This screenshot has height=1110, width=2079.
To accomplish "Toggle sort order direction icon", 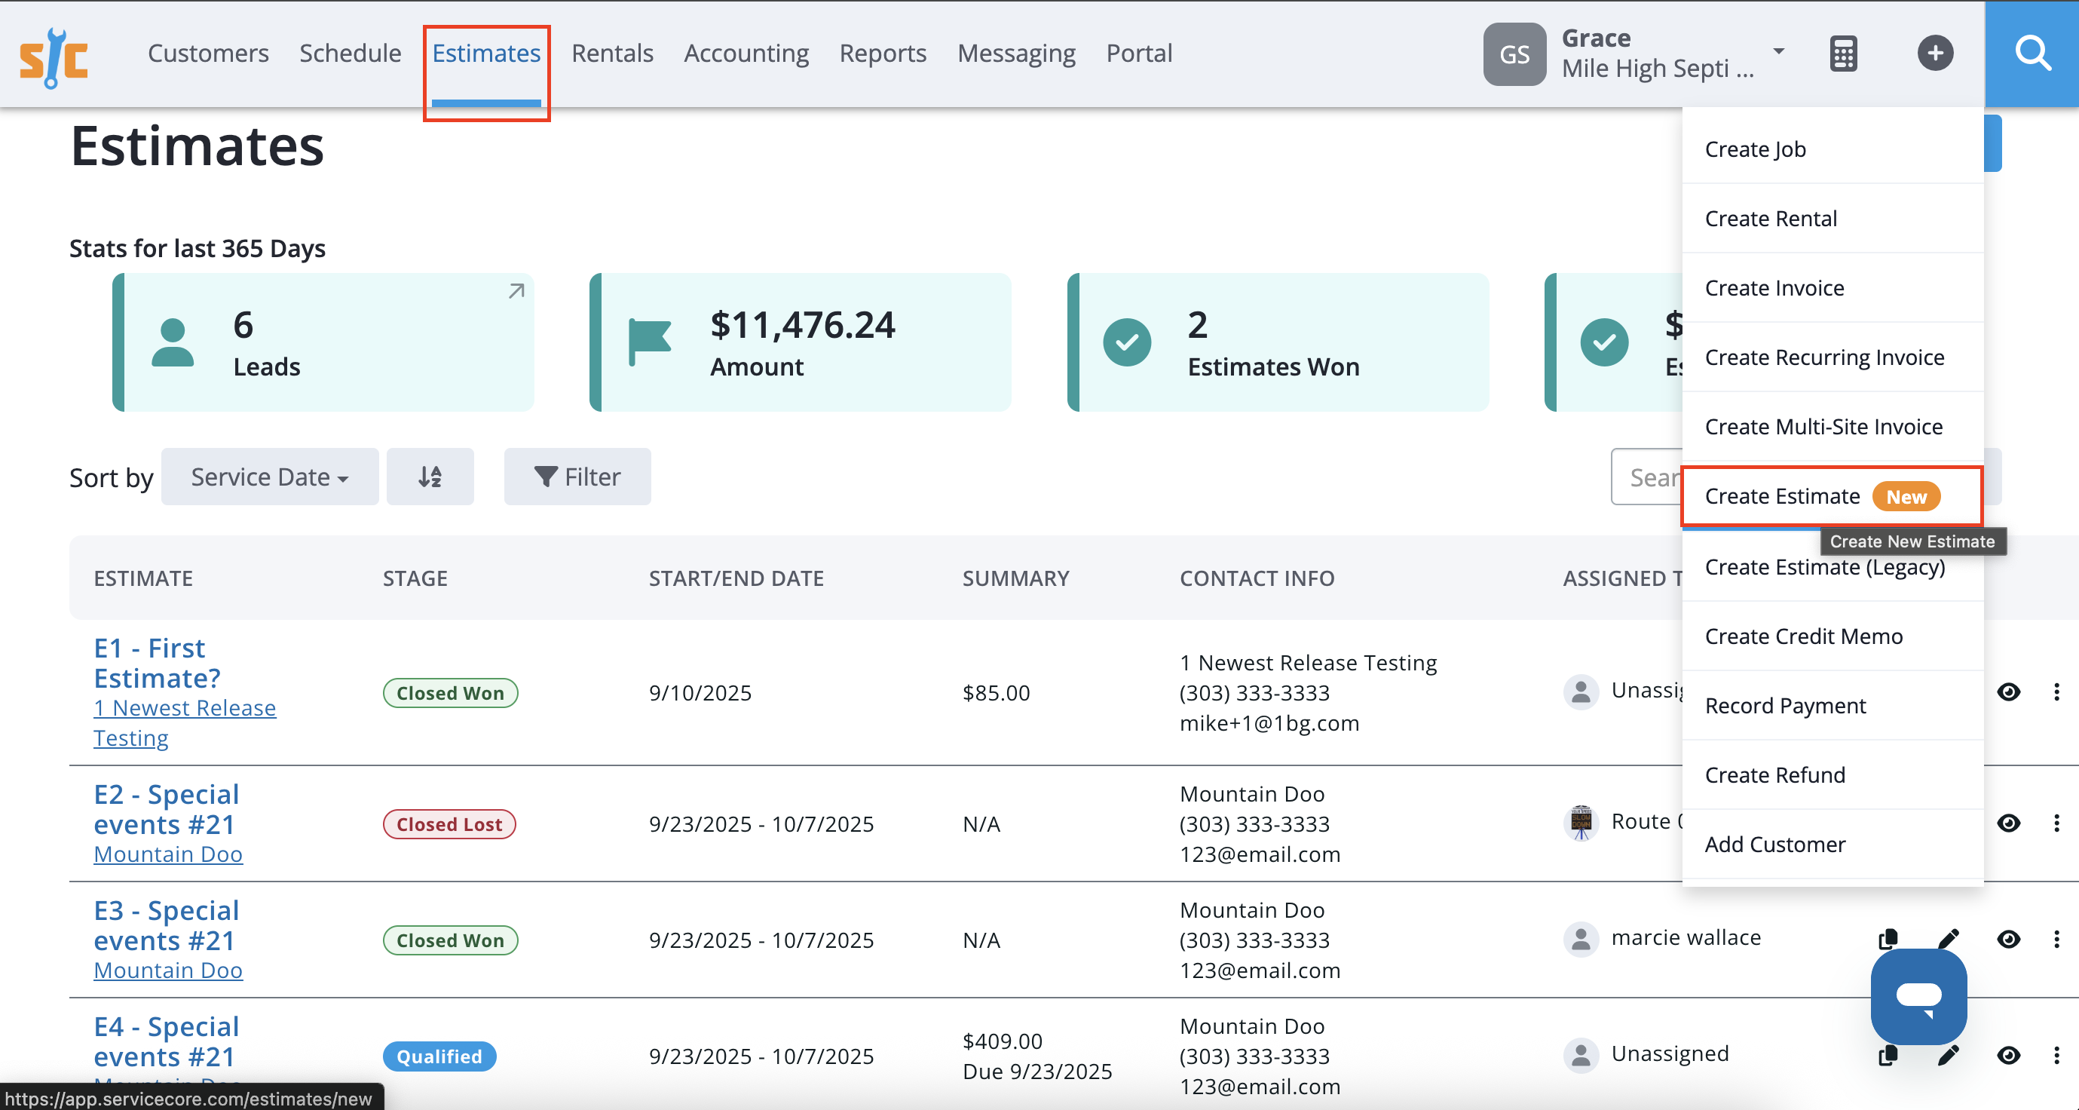I will tap(430, 477).
